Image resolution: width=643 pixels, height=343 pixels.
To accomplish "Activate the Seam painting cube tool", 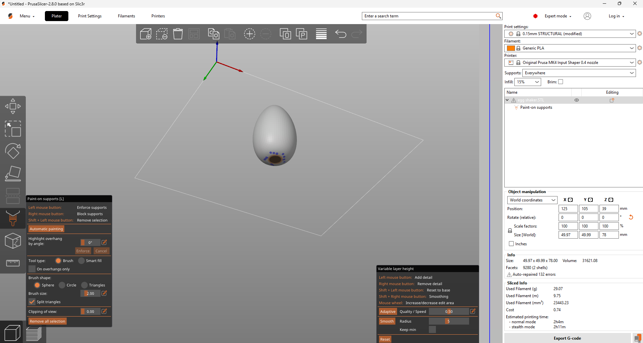I will point(13,241).
